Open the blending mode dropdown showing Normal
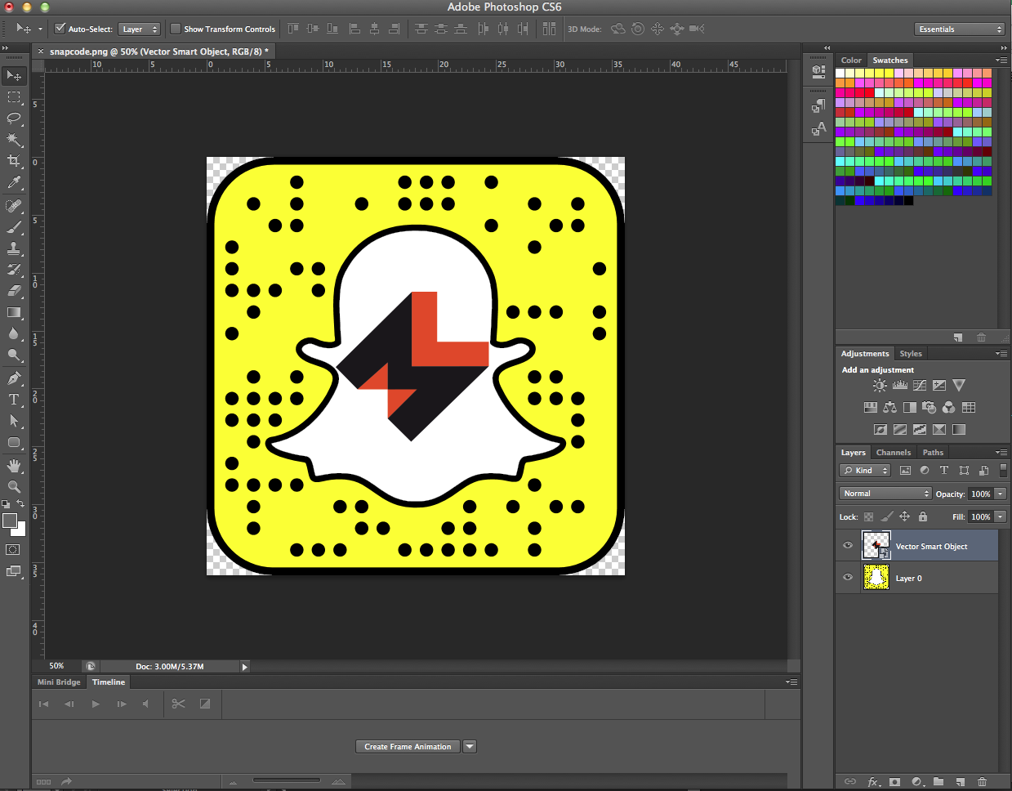1012x791 pixels. [885, 493]
